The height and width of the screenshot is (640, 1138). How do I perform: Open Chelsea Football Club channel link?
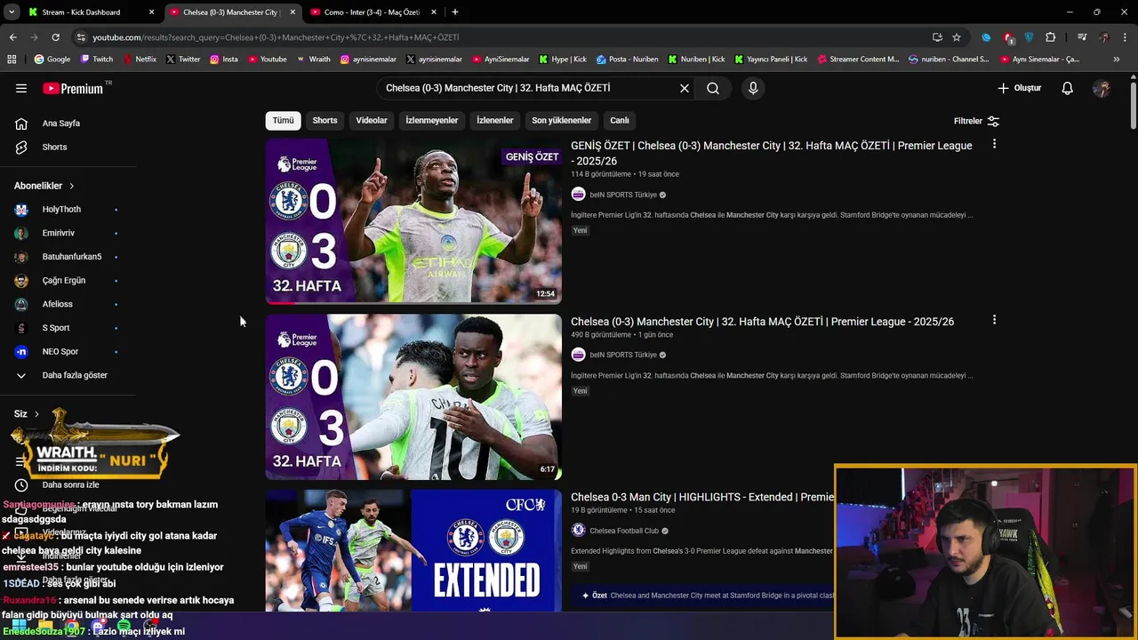624,531
